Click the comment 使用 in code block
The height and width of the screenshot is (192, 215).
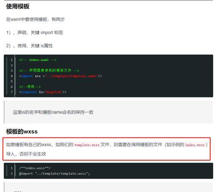coord(30,87)
